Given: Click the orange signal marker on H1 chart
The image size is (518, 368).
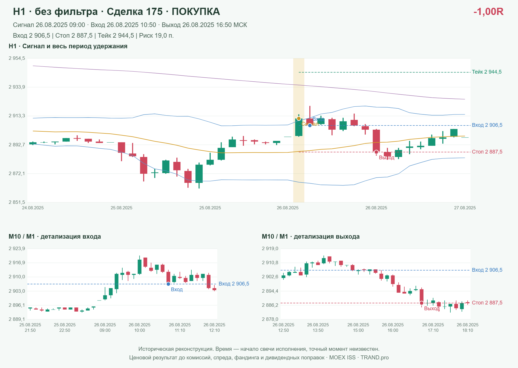Looking at the screenshot, I should pyautogui.click(x=299, y=118).
